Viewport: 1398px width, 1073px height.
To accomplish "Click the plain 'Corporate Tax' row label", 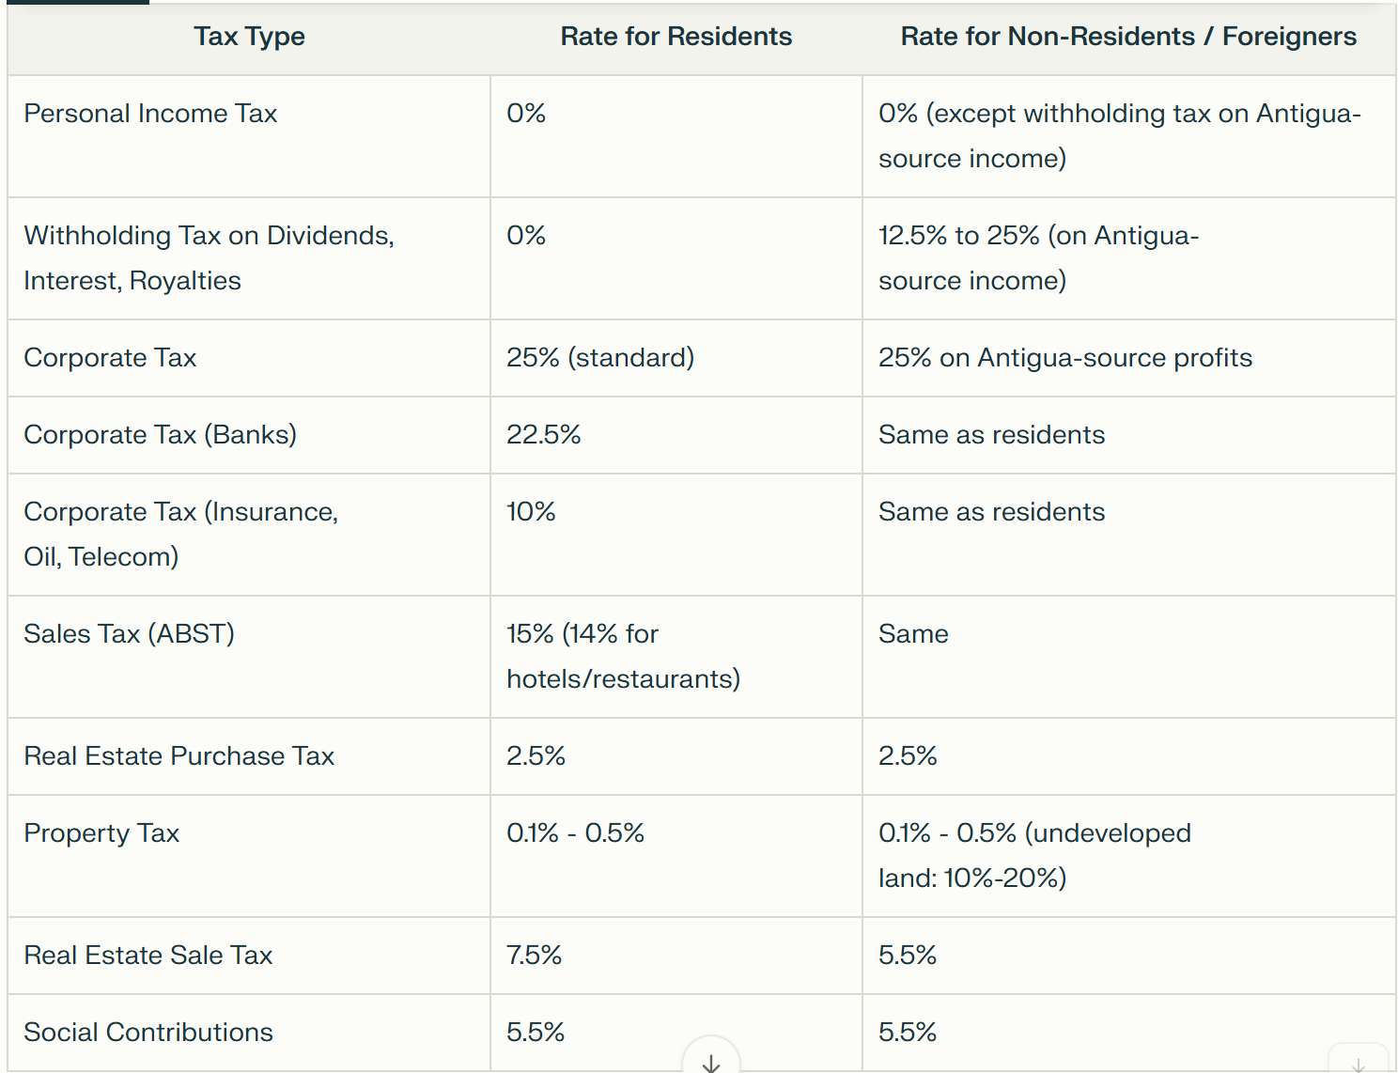I will point(110,358).
